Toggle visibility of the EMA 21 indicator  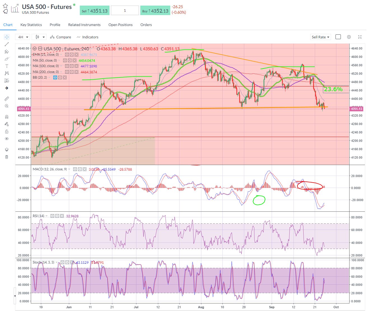pos(66,55)
